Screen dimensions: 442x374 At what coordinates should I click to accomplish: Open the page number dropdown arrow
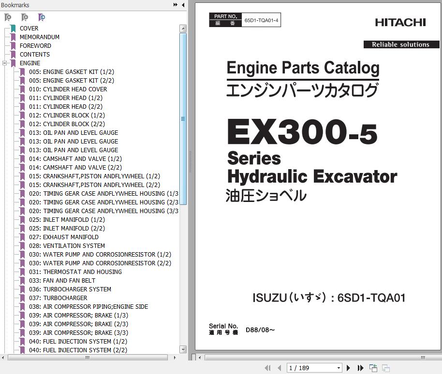click(x=339, y=368)
